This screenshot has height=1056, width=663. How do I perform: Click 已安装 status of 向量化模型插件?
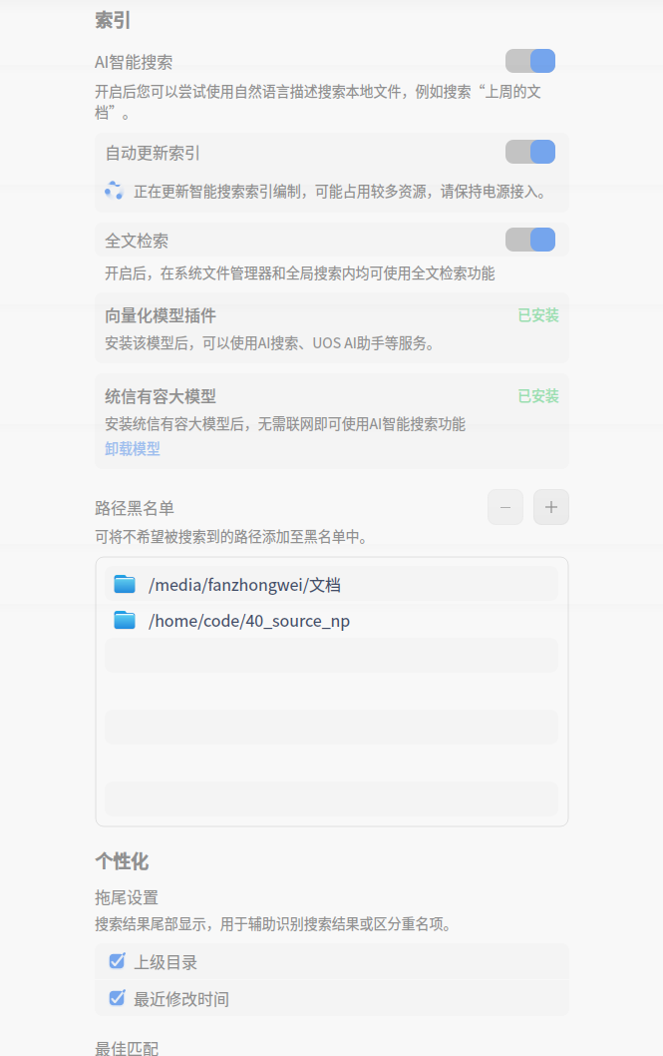[538, 315]
